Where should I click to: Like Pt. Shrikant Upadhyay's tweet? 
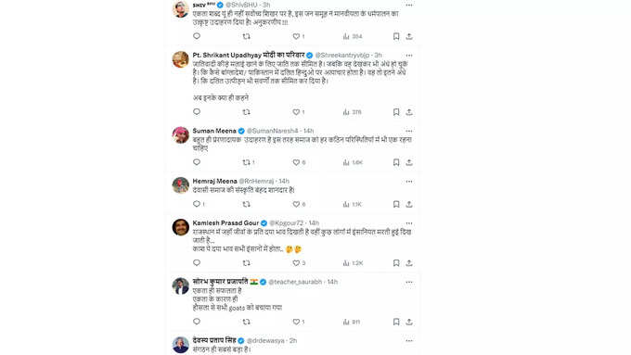[x=297, y=112]
